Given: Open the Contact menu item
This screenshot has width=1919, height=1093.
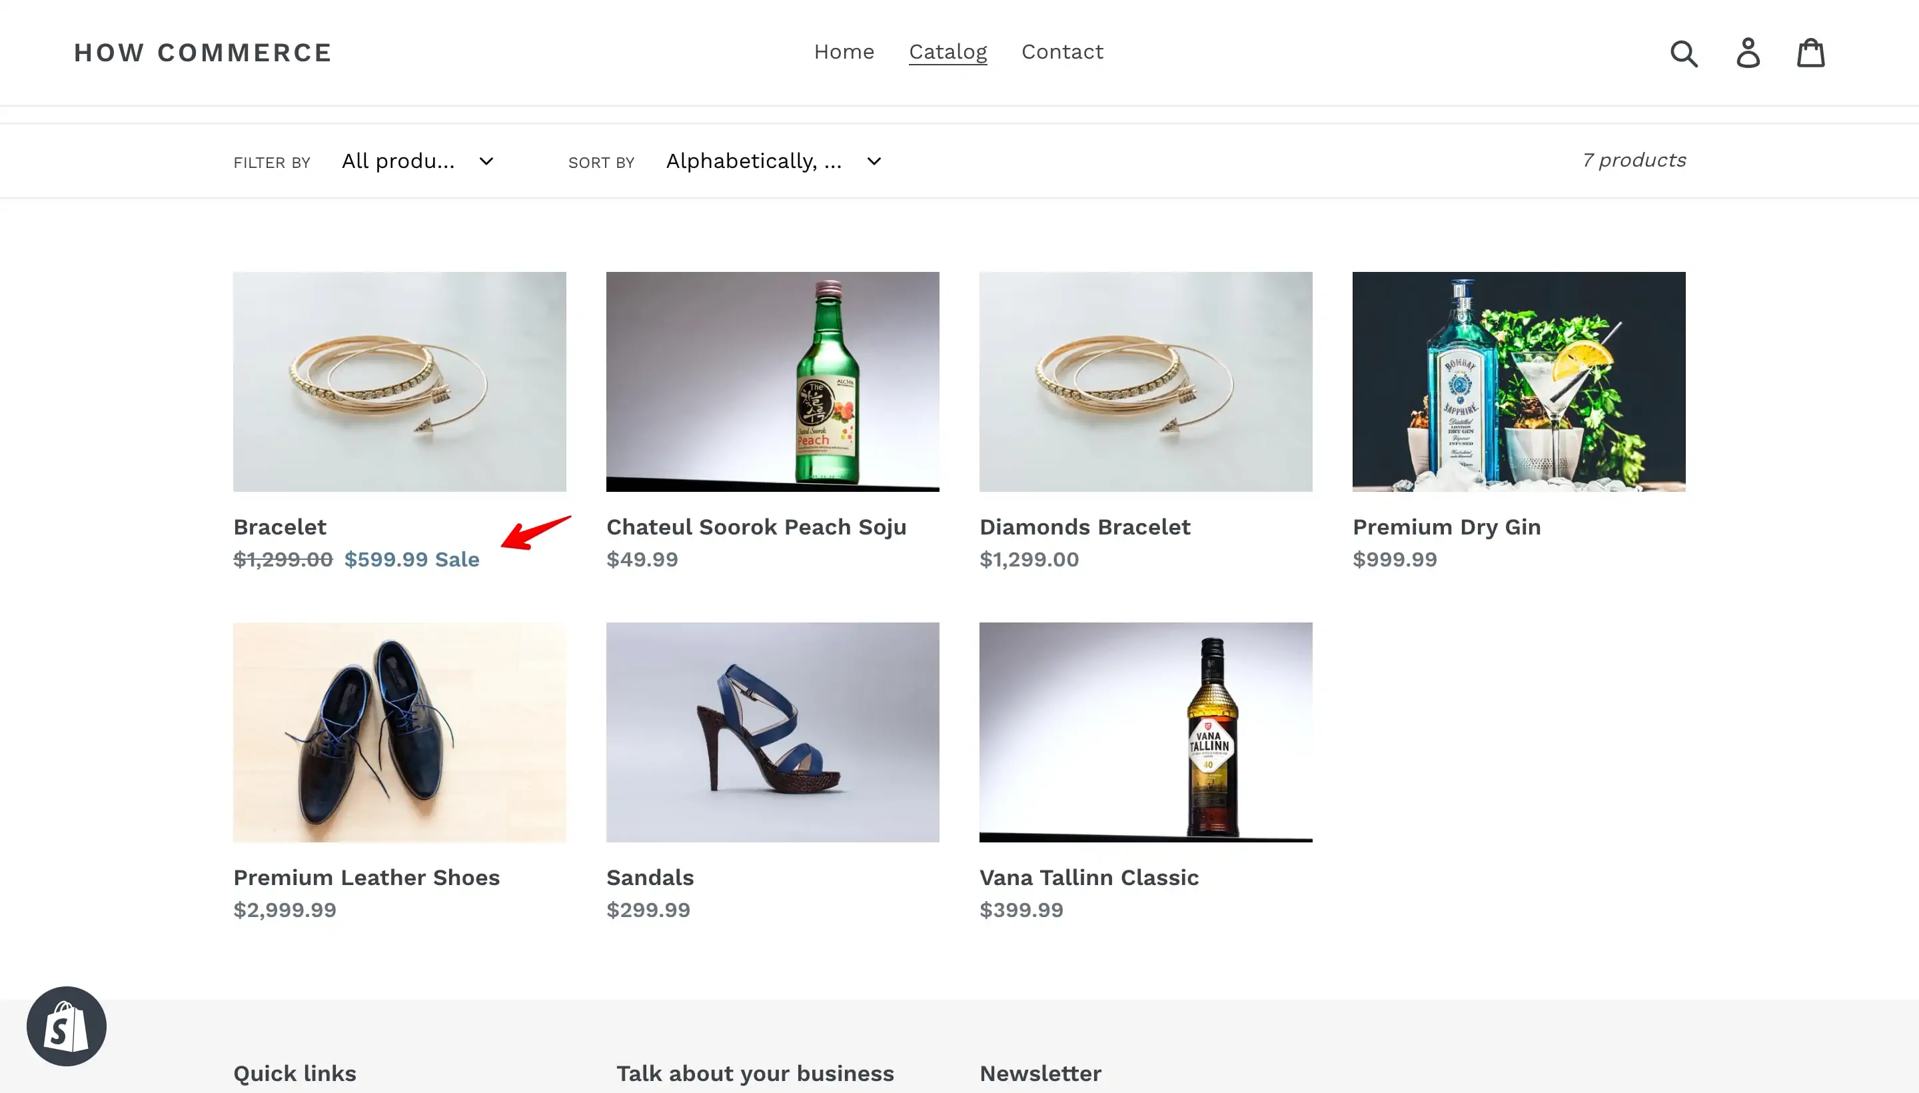Looking at the screenshot, I should pyautogui.click(x=1062, y=52).
